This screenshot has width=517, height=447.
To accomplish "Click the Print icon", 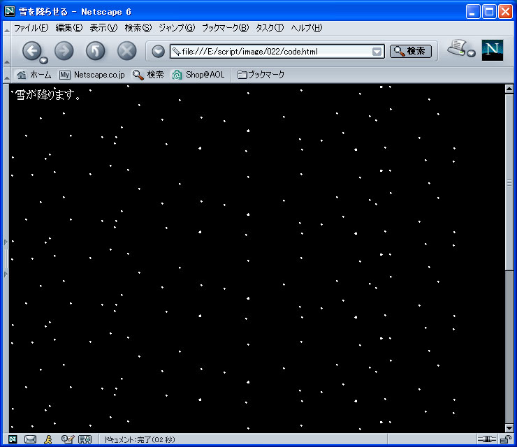I will click(458, 47).
